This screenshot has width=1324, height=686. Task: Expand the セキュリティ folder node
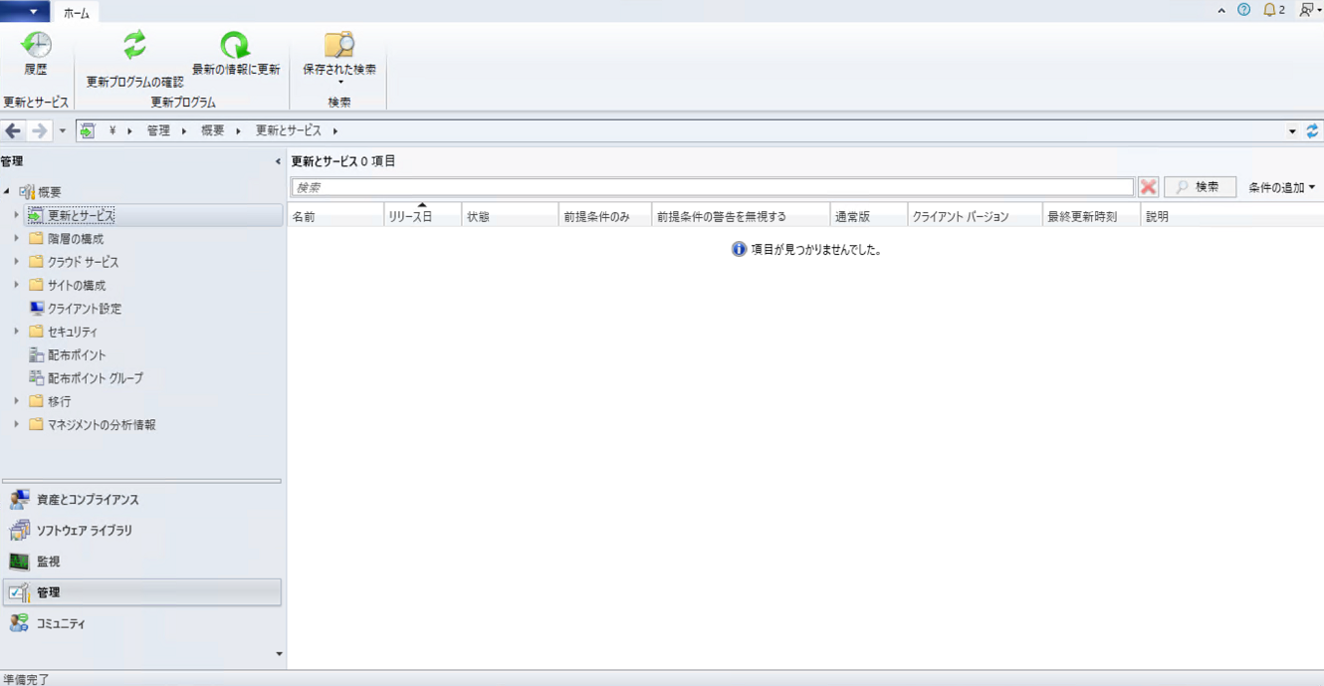pos(16,332)
